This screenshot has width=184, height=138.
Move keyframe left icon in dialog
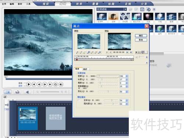tap(92, 52)
